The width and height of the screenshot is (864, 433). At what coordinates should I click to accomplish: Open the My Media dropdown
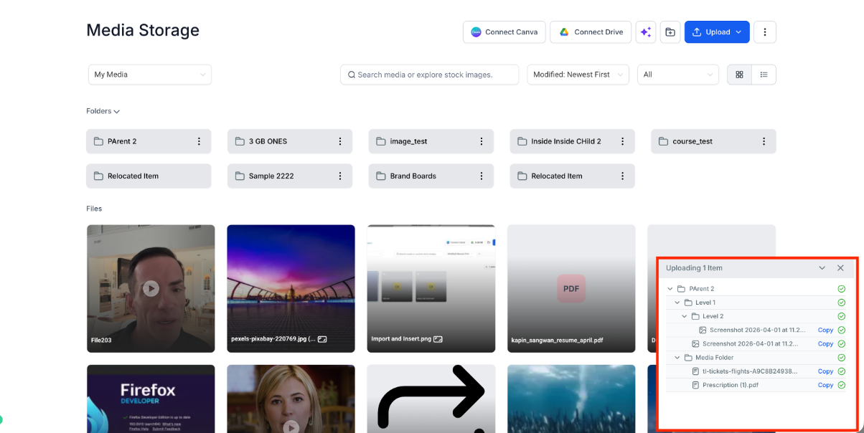(150, 75)
